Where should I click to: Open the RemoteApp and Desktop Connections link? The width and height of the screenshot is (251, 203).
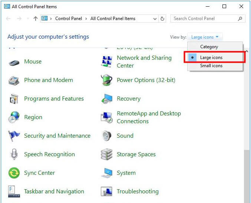(x=149, y=117)
